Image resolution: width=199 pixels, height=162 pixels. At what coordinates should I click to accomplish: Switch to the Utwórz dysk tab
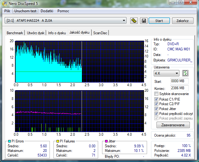[35, 33]
